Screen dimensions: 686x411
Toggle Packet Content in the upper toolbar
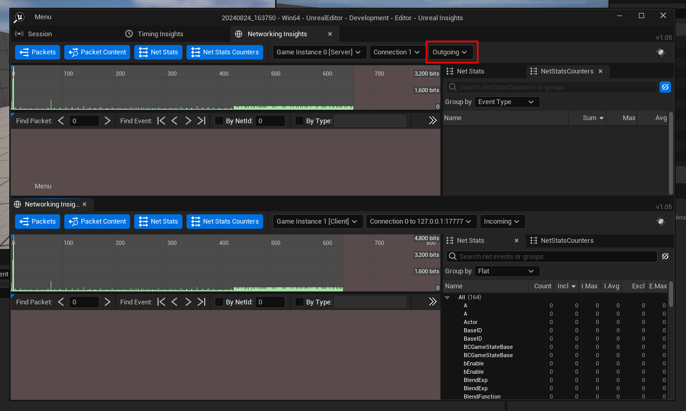coord(97,52)
